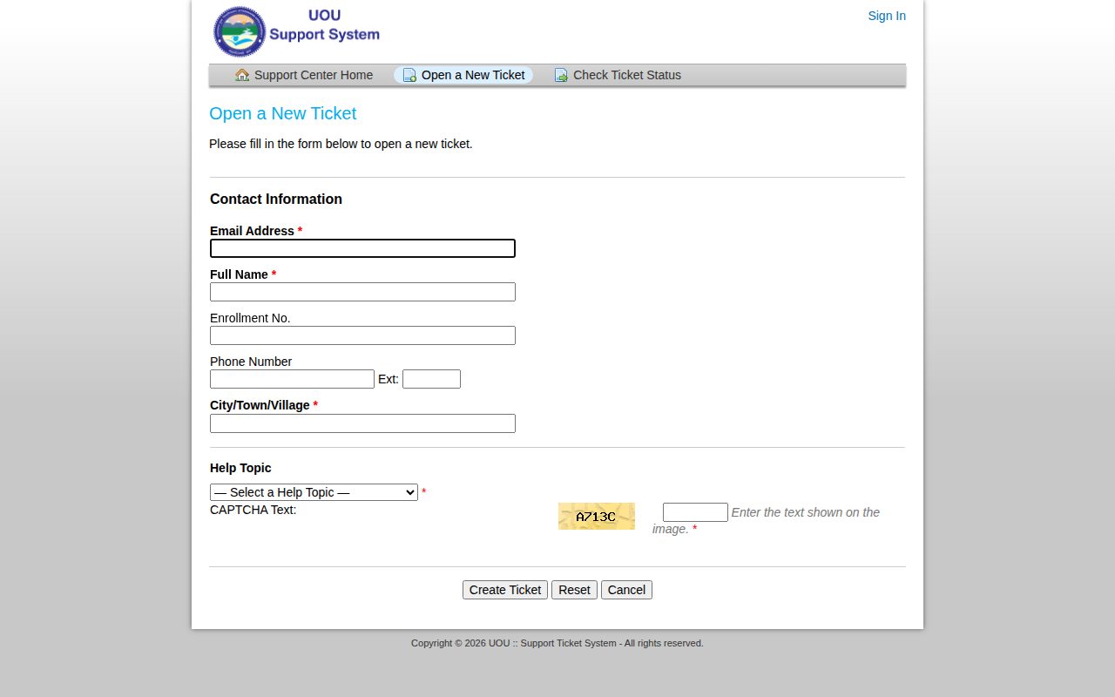Click the home icon beside Support Center Home
This screenshot has height=697, width=1115.
click(x=242, y=75)
